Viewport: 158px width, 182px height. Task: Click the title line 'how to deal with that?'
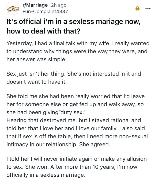(x=43, y=31)
